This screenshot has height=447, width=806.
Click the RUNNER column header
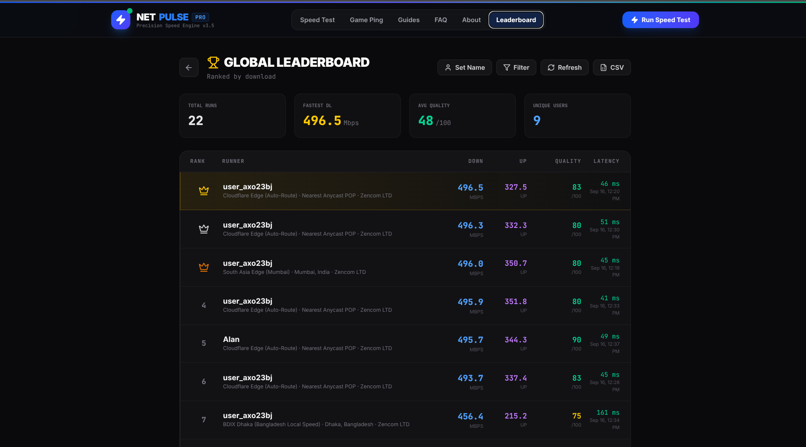tap(233, 161)
